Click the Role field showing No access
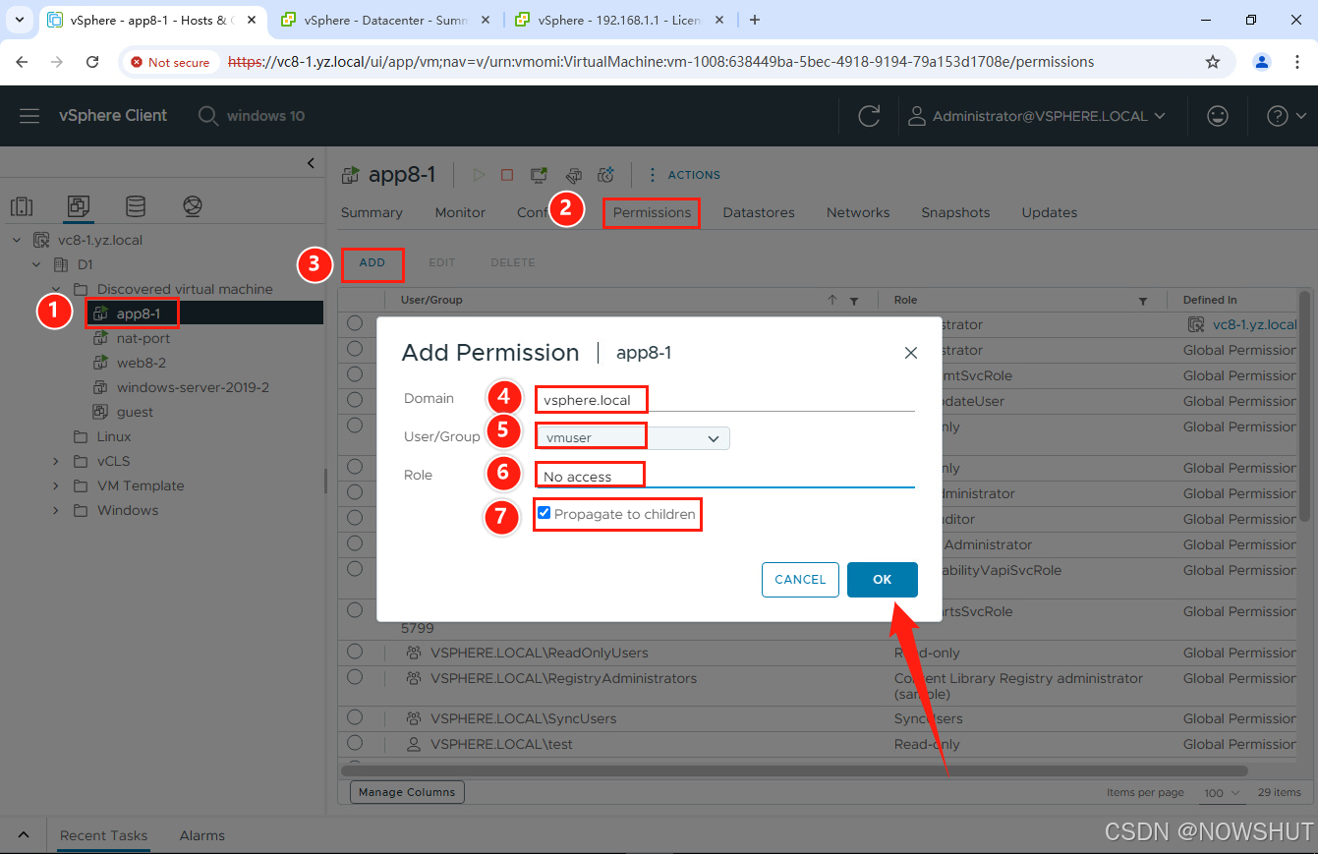 [724, 476]
